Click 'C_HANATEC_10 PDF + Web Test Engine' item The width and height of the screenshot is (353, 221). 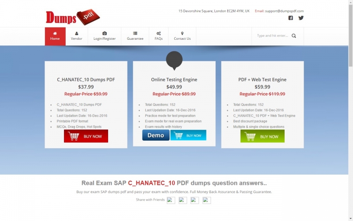[x=264, y=116]
